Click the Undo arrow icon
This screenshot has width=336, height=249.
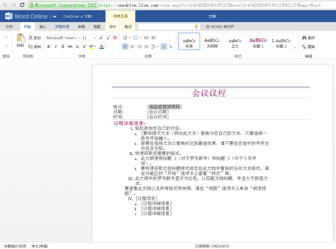(x=6, y=38)
